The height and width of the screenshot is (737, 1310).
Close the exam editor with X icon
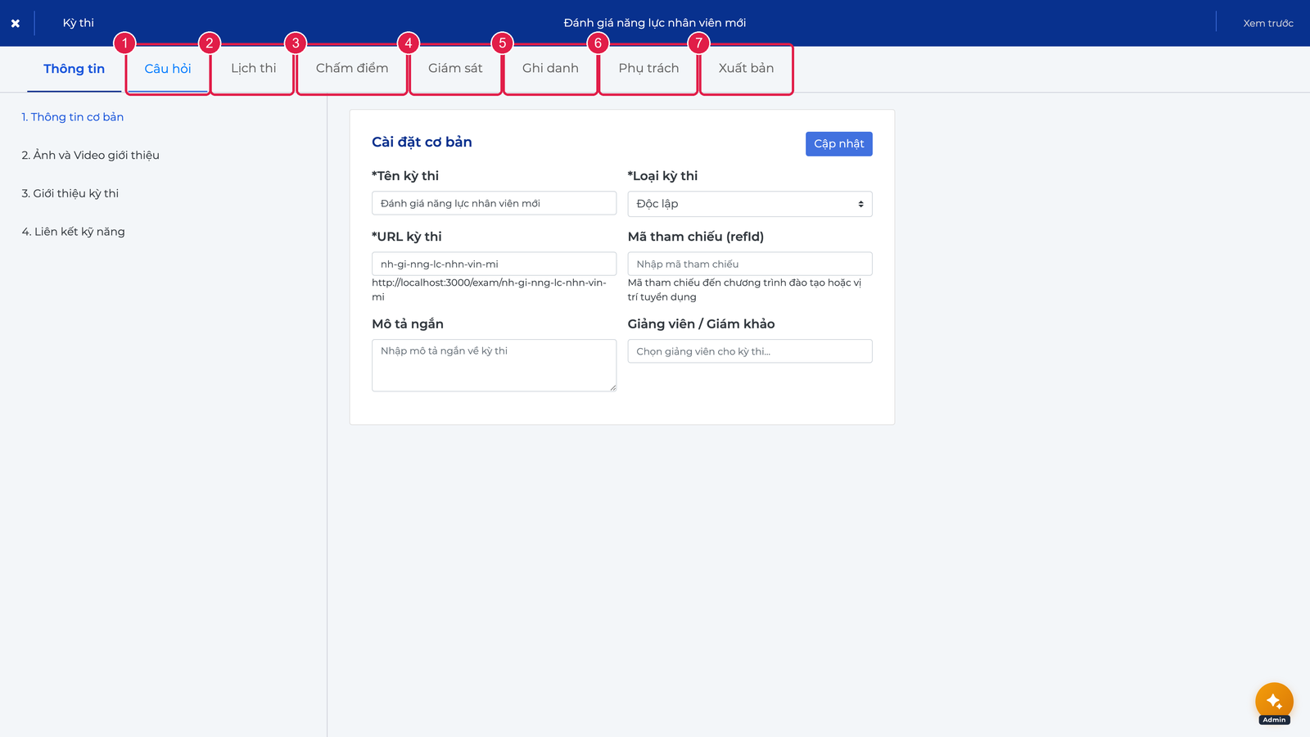pos(15,23)
